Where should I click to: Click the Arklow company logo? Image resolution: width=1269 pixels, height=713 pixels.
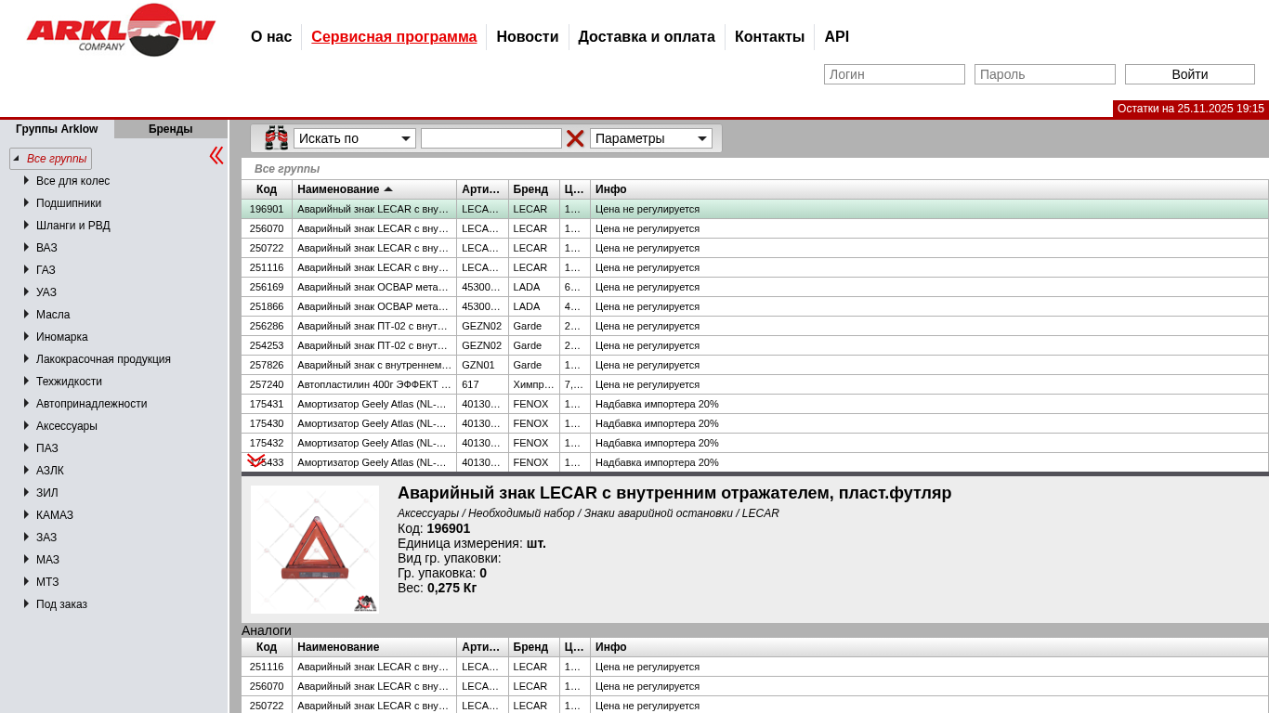coord(121,32)
